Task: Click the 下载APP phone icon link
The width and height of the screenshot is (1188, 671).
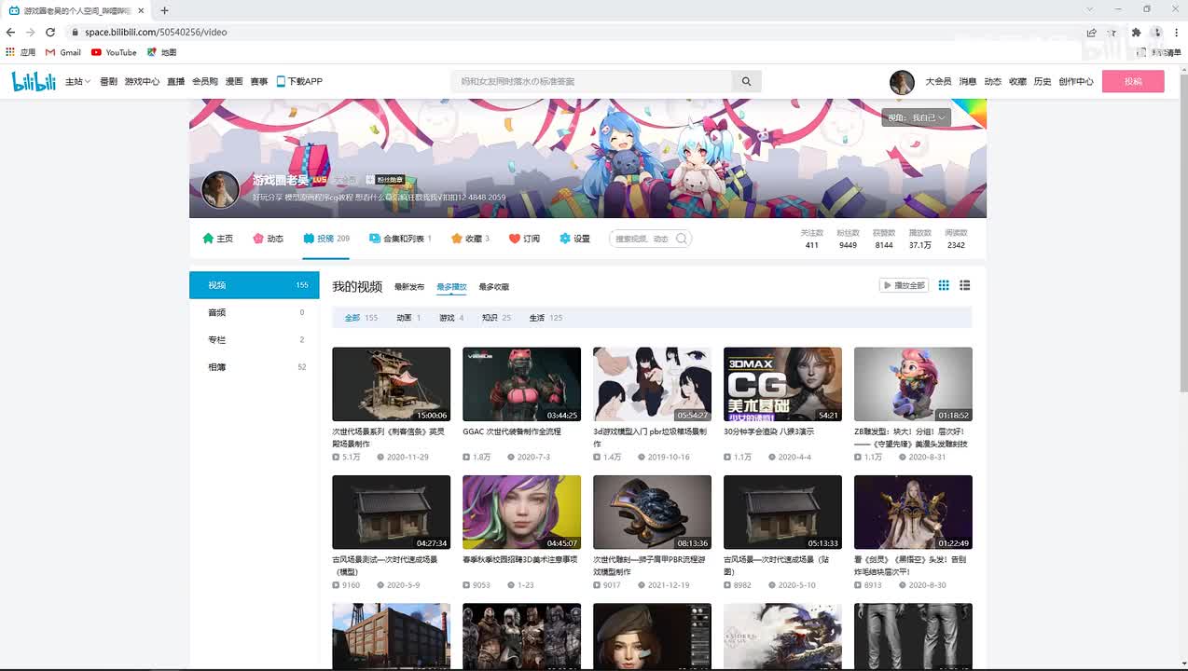Action: [299, 81]
